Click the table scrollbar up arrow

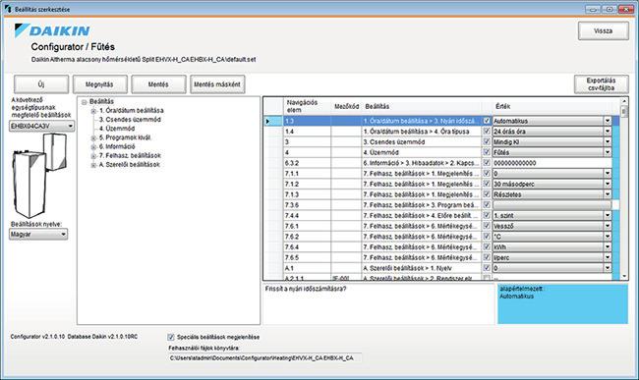(624, 101)
